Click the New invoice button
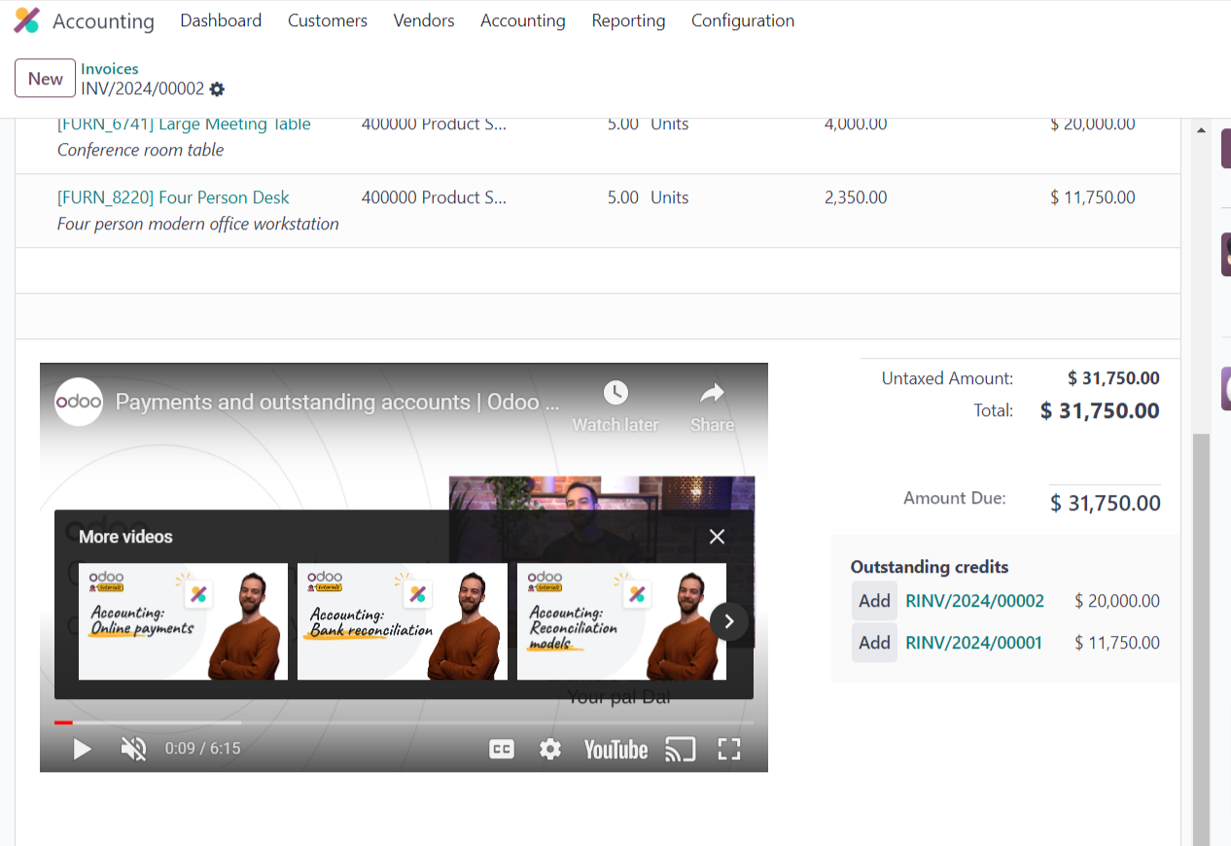Image resolution: width=1231 pixels, height=846 pixels. click(46, 79)
